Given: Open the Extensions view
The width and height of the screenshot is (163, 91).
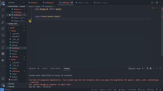Looking at the screenshot, I should click(x=3, y=29).
